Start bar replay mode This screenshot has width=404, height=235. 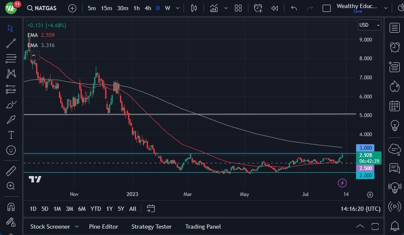pyautogui.click(x=275, y=8)
